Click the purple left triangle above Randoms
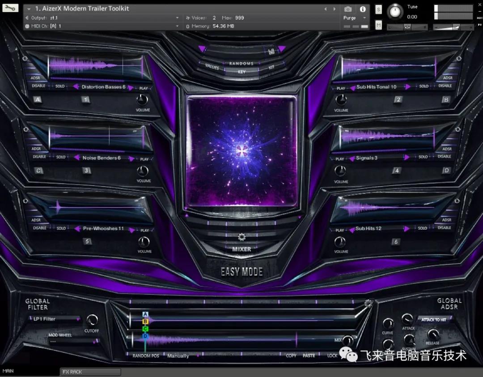Screen dimensions: 483x377 [202, 49]
